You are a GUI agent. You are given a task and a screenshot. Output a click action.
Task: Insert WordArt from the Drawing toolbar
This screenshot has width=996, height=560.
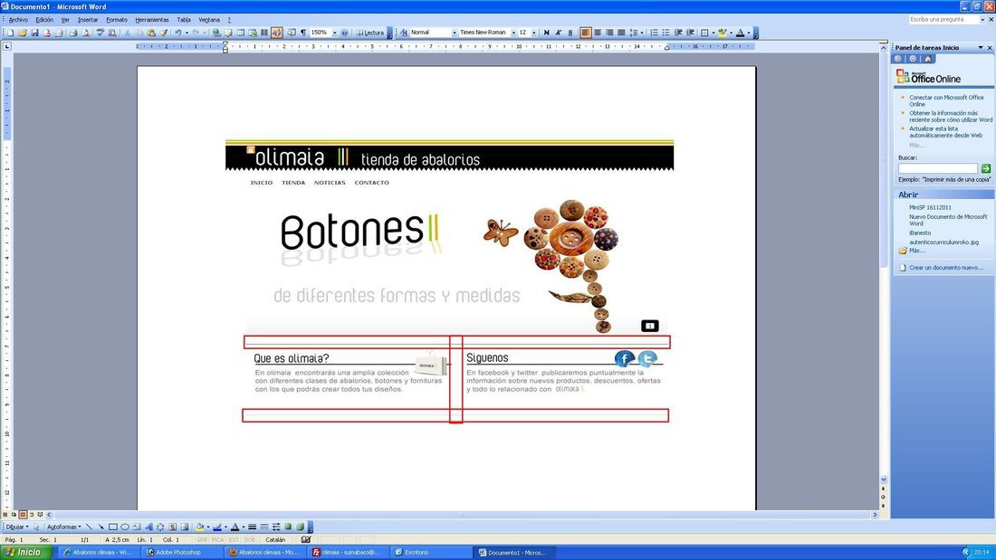pyautogui.click(x=148, y=527)
